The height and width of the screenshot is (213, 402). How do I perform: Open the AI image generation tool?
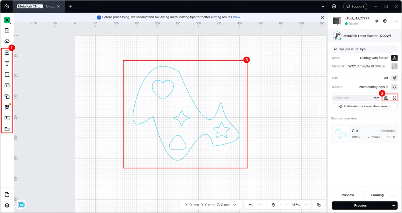[x=7, y=118]
